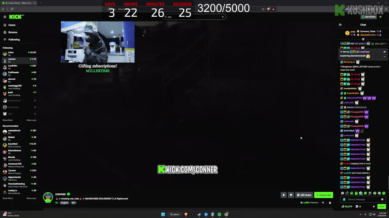Open CartoonL1VE recommended channel
The width and height of the screenshot is (389, 218).
tap(19, 165)
